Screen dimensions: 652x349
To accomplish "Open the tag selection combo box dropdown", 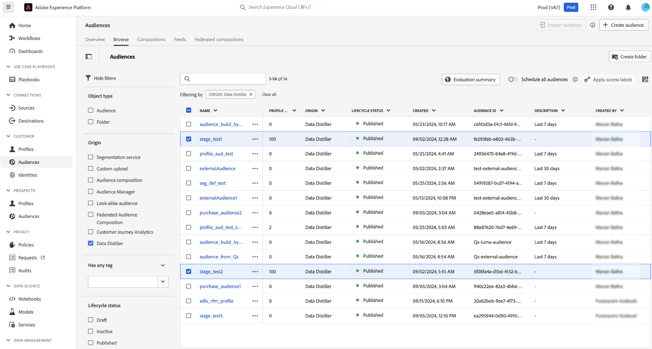I will (x=163, y=282).
